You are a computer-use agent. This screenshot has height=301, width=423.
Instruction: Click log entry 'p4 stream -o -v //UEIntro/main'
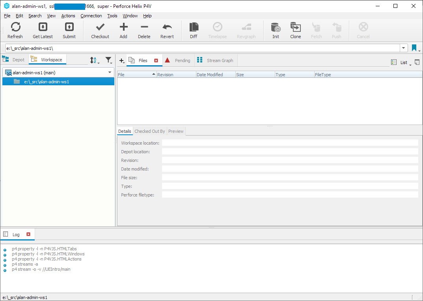[41, 269]
